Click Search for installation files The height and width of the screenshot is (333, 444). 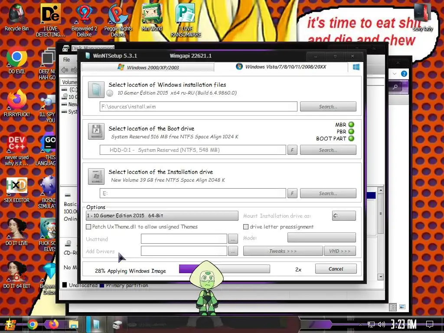[328, 107]
